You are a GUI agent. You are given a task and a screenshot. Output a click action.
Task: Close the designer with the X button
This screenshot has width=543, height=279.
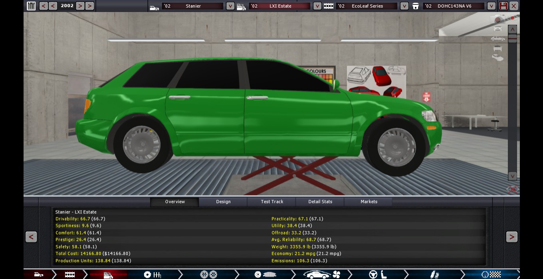coord(514,6)
